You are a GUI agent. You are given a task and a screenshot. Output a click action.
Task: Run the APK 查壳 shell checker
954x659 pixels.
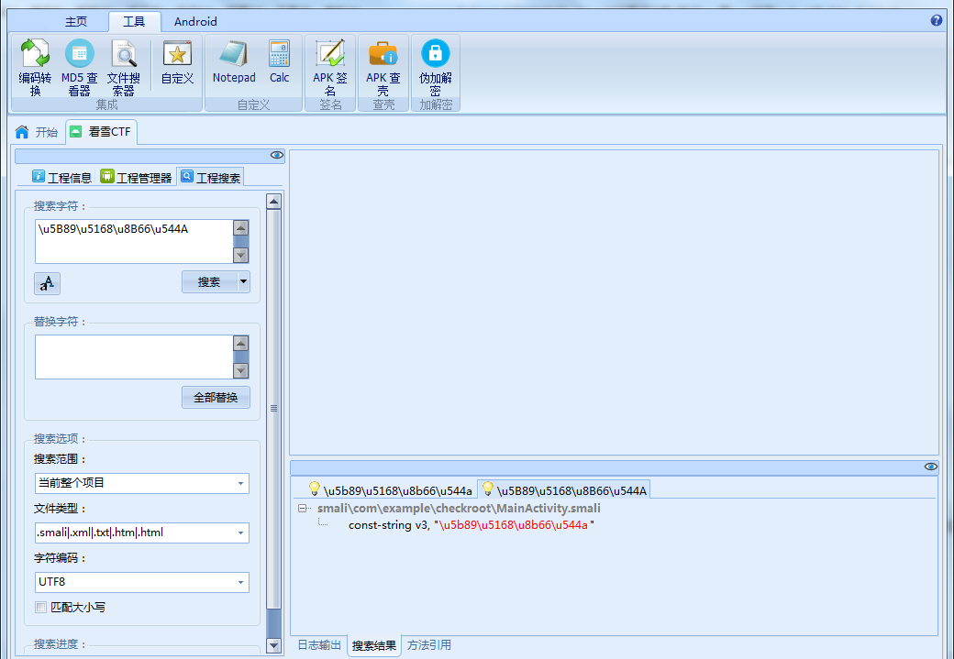tap(383, 67)
